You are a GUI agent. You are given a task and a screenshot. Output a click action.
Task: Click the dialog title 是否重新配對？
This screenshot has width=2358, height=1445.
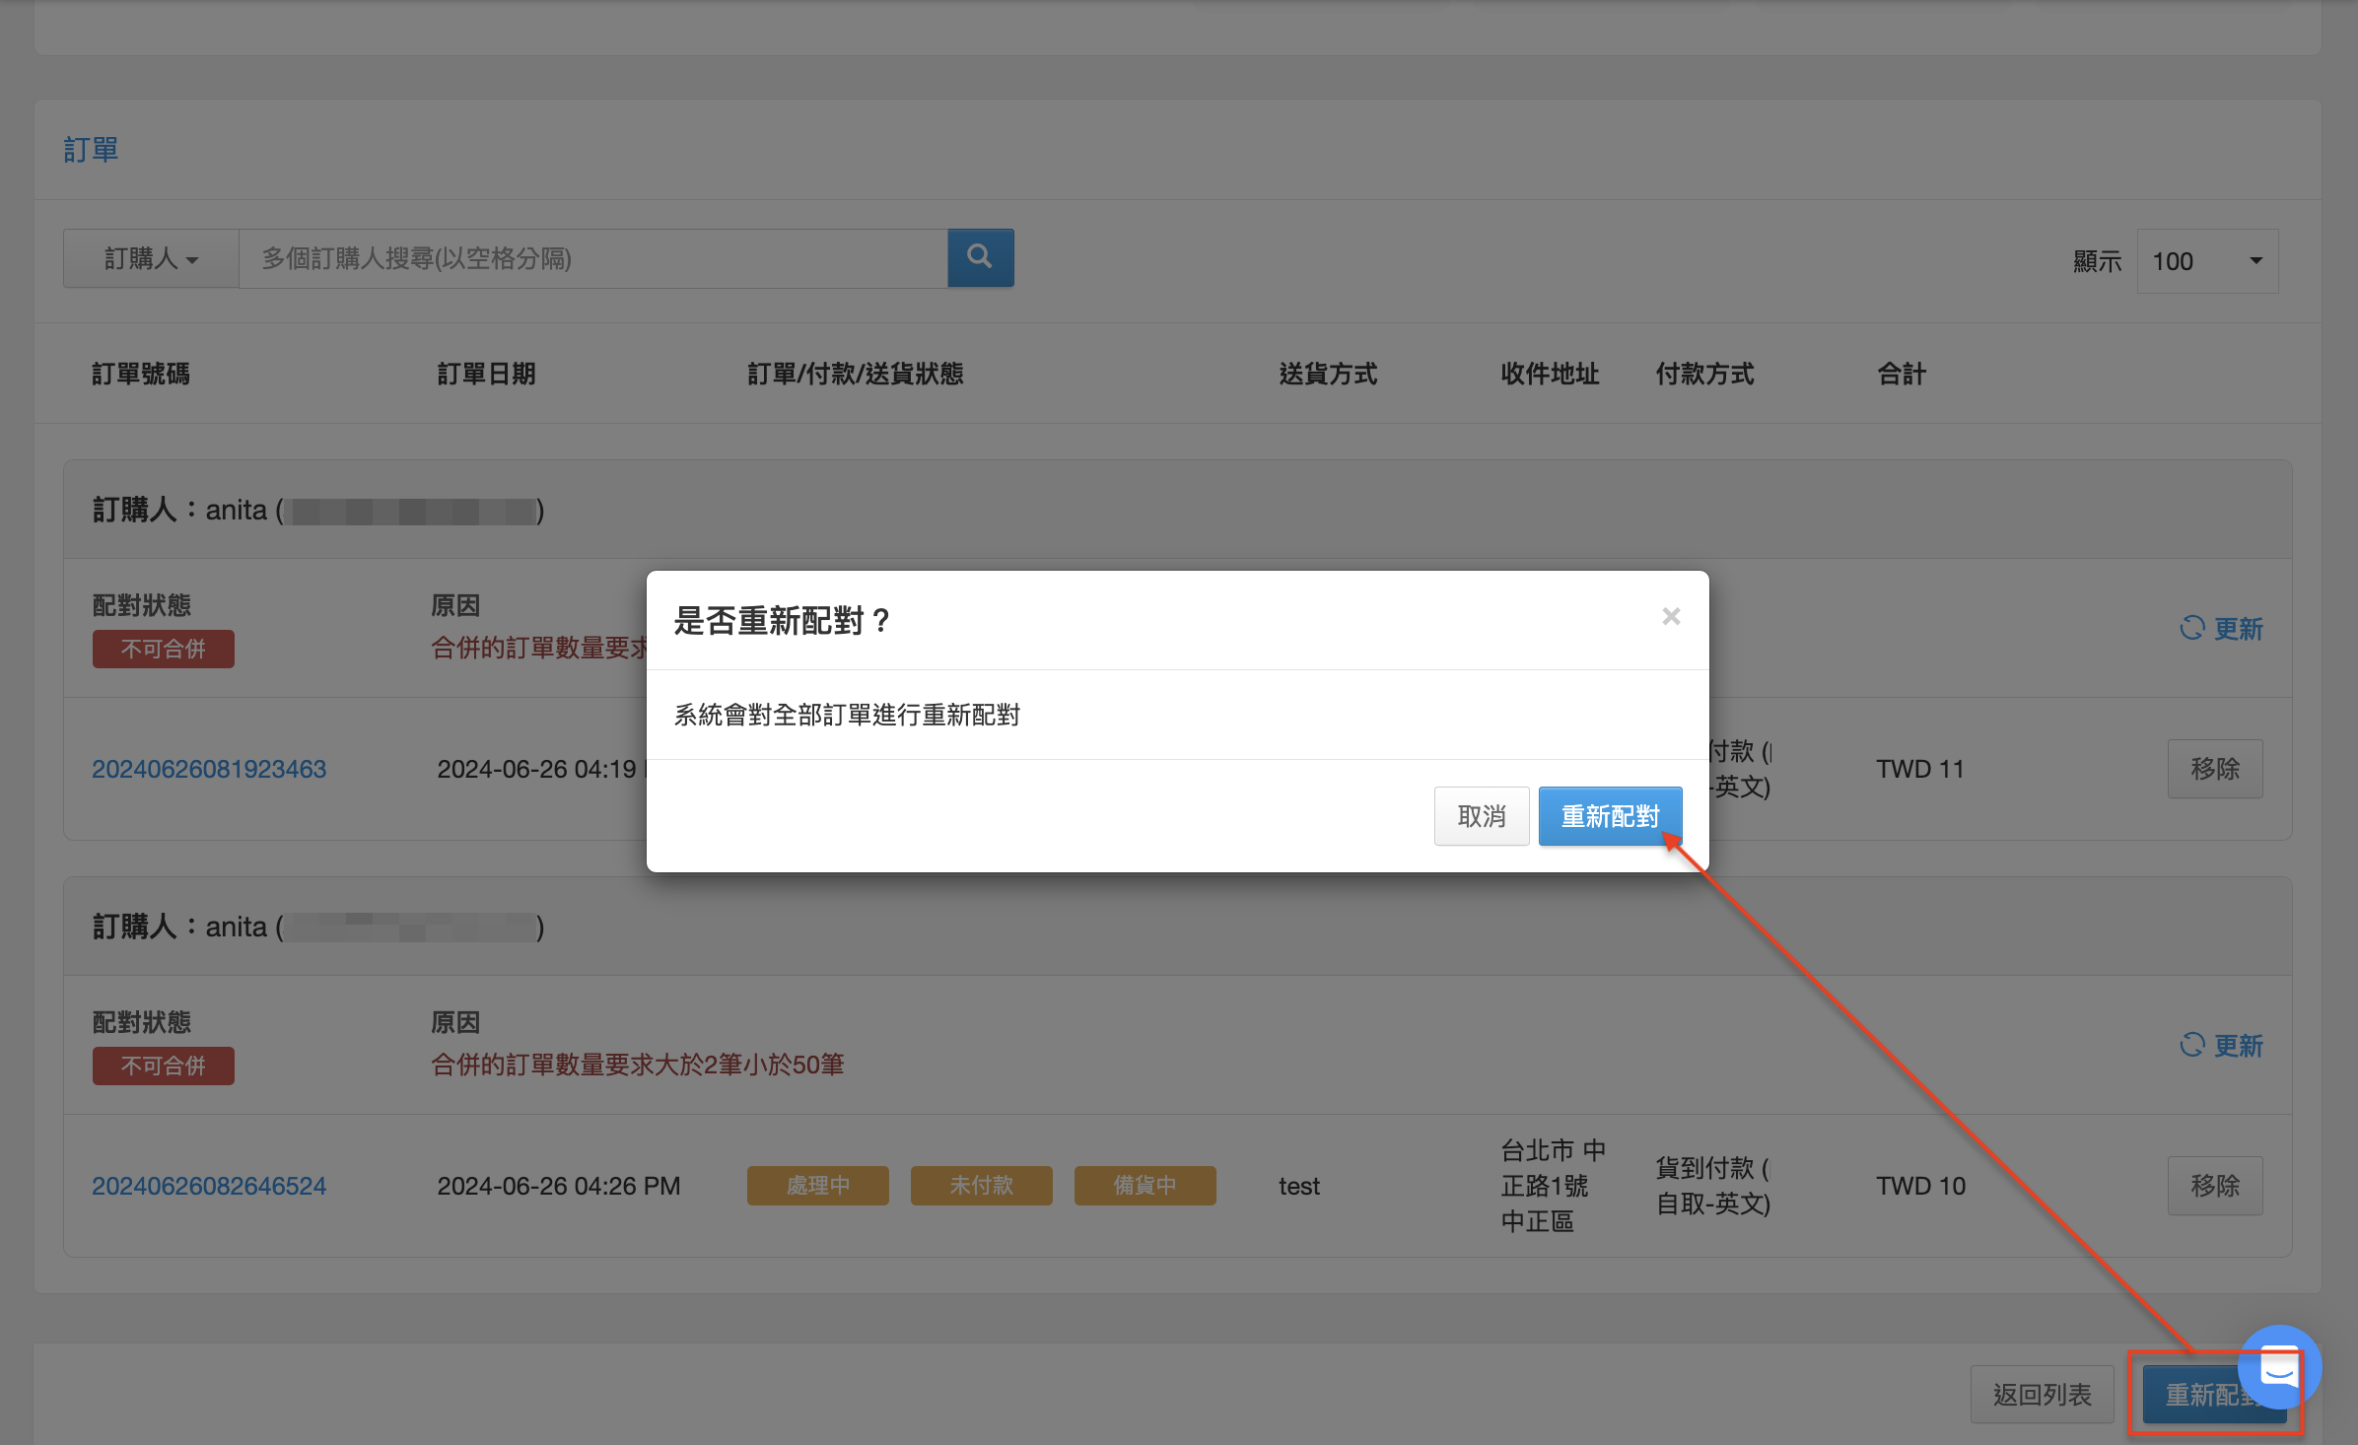point(783,621)
